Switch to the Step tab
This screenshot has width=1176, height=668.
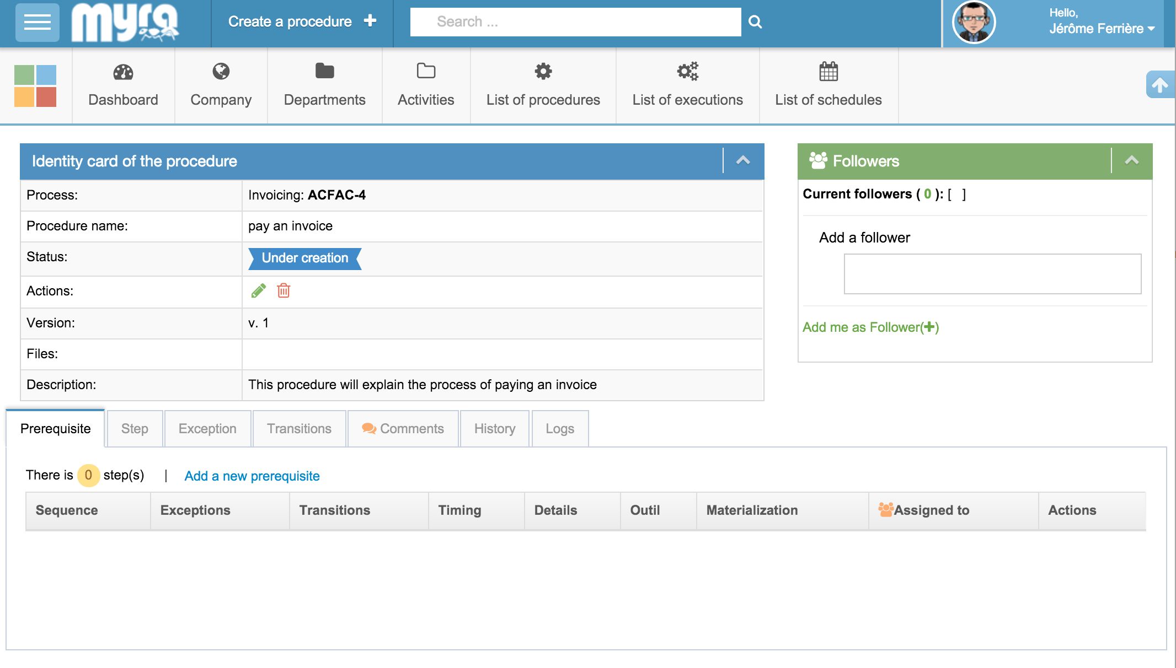click(x=135, y=429)
